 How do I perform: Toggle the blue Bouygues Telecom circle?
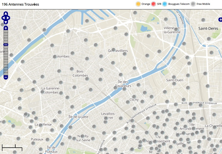[165, 4]
